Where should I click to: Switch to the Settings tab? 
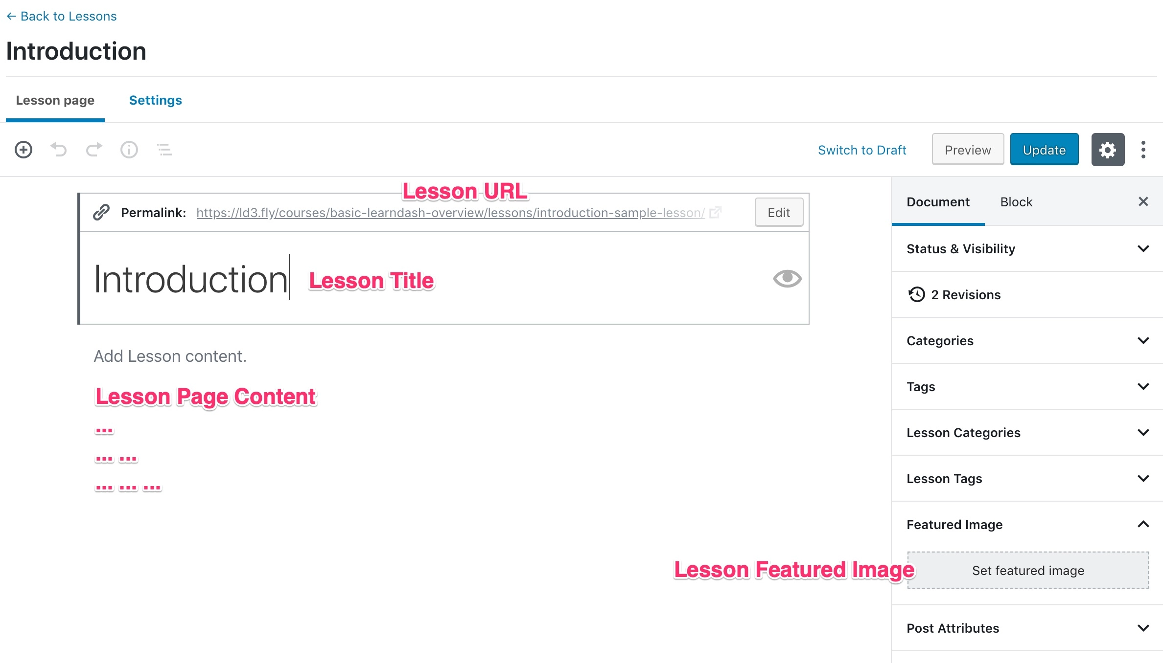click(156, 101)
